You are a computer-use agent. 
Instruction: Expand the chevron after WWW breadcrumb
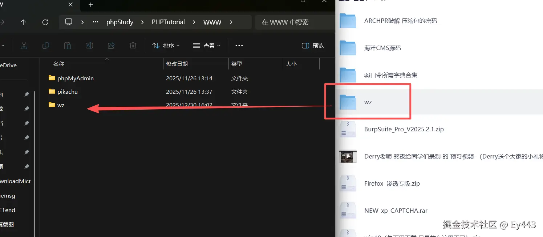coord(231,22)
